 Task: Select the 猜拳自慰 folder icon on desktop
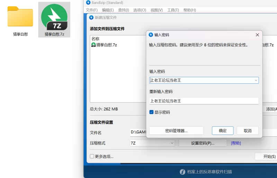coord(20,17)
